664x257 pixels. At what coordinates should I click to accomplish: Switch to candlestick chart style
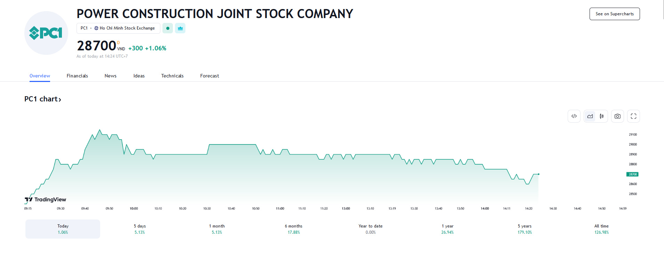tap(602, 116)
